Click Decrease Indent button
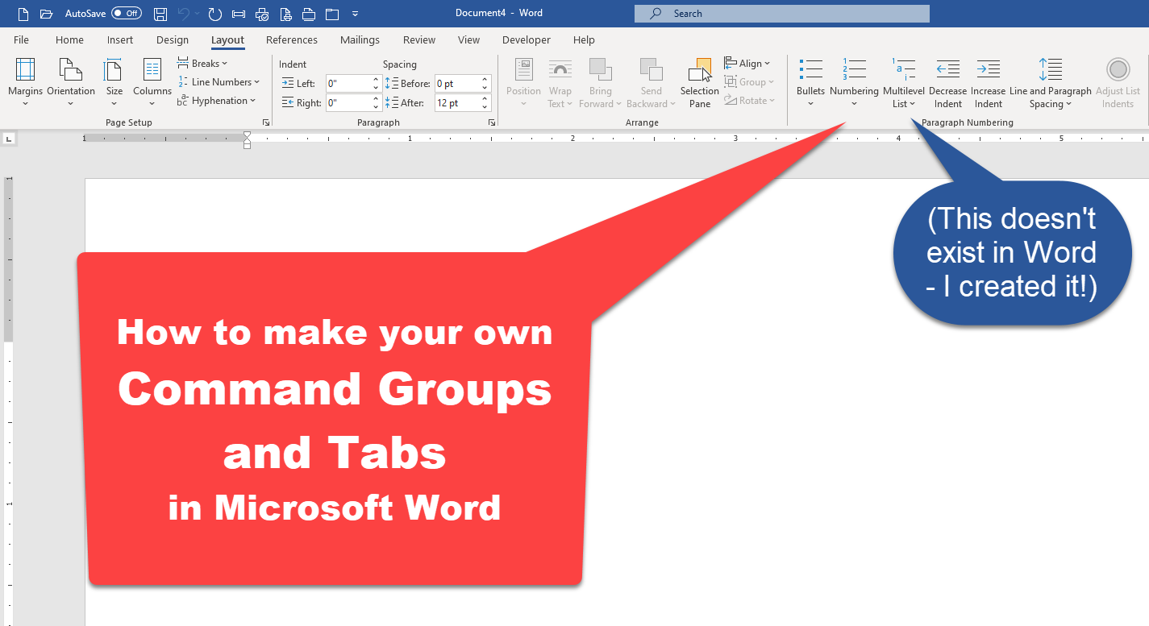1149x626 pixels. [x=948, y=82]
